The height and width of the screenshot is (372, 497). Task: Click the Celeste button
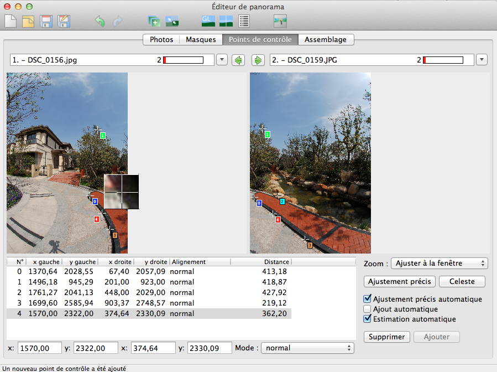[x=462, y=281]
